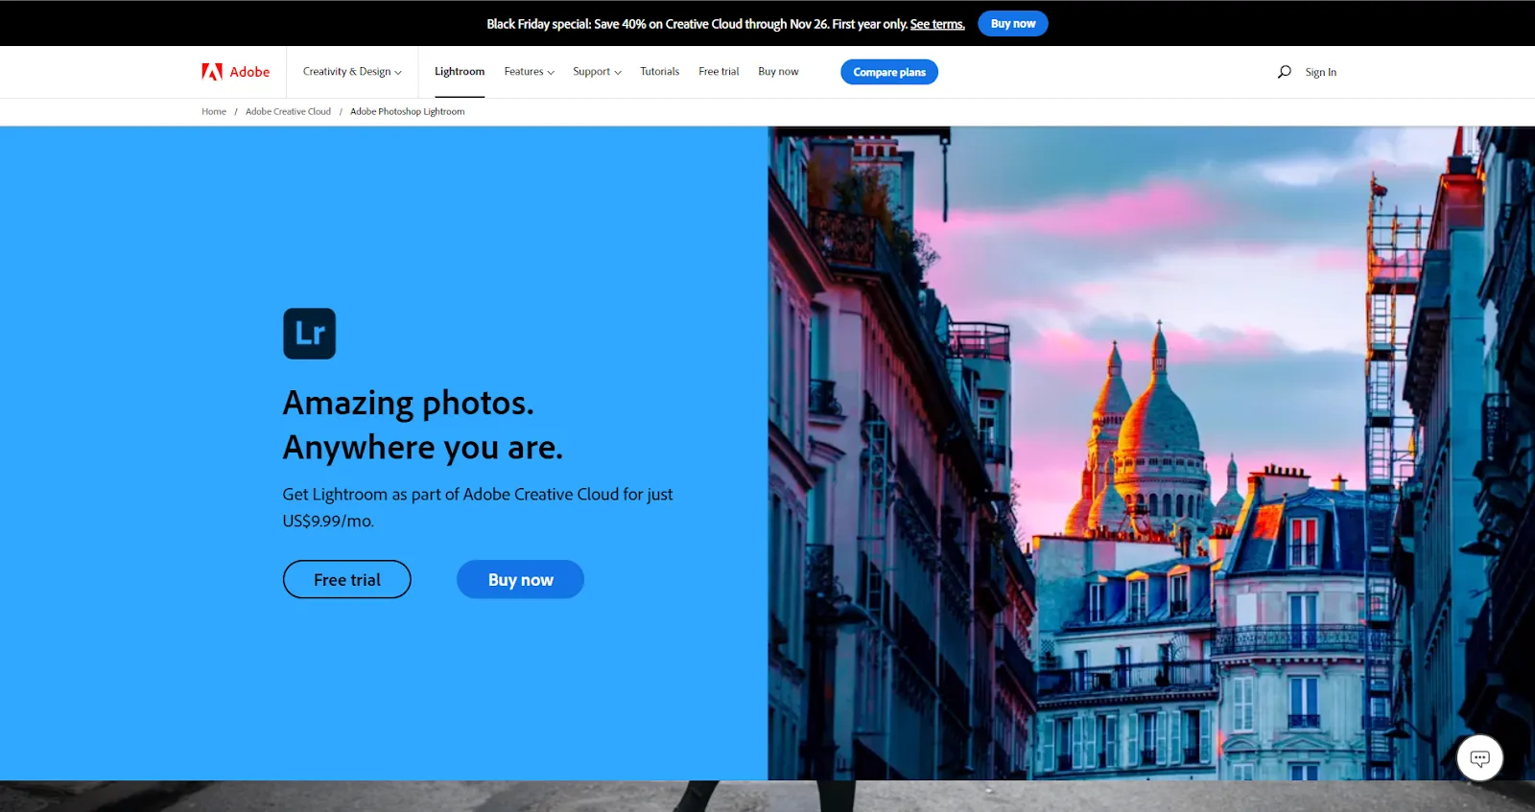1535x812 pixels.
Task: Click Sign In
Action: [x=1320, y=72]
